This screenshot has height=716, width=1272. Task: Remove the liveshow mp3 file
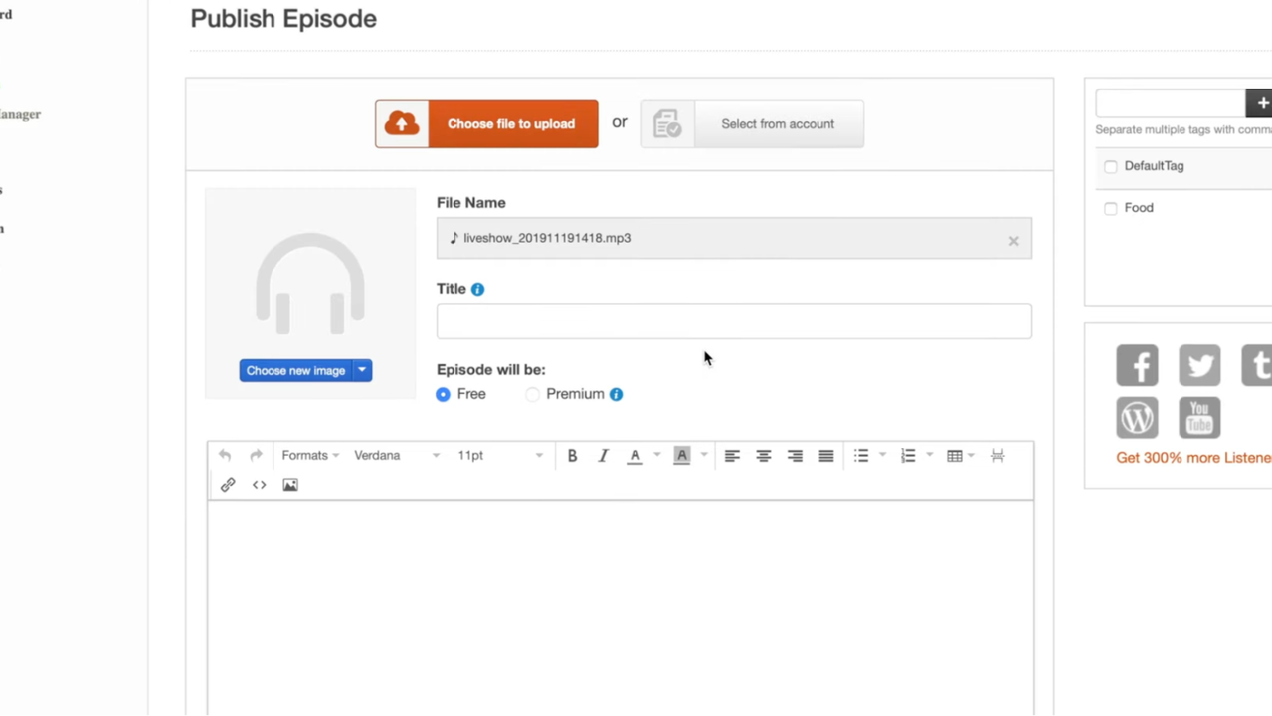(1013, 241)
